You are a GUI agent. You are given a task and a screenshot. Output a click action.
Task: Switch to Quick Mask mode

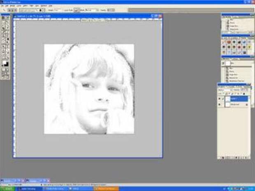(x=7, y=69)
